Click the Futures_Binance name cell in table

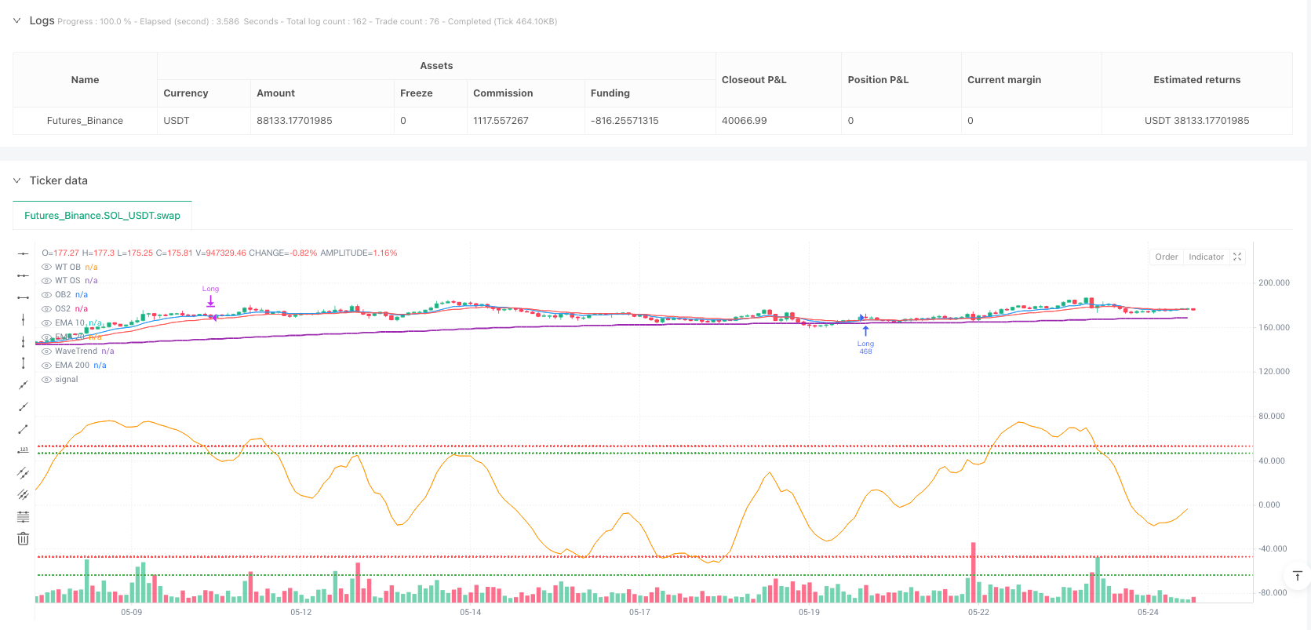[85, 121]
